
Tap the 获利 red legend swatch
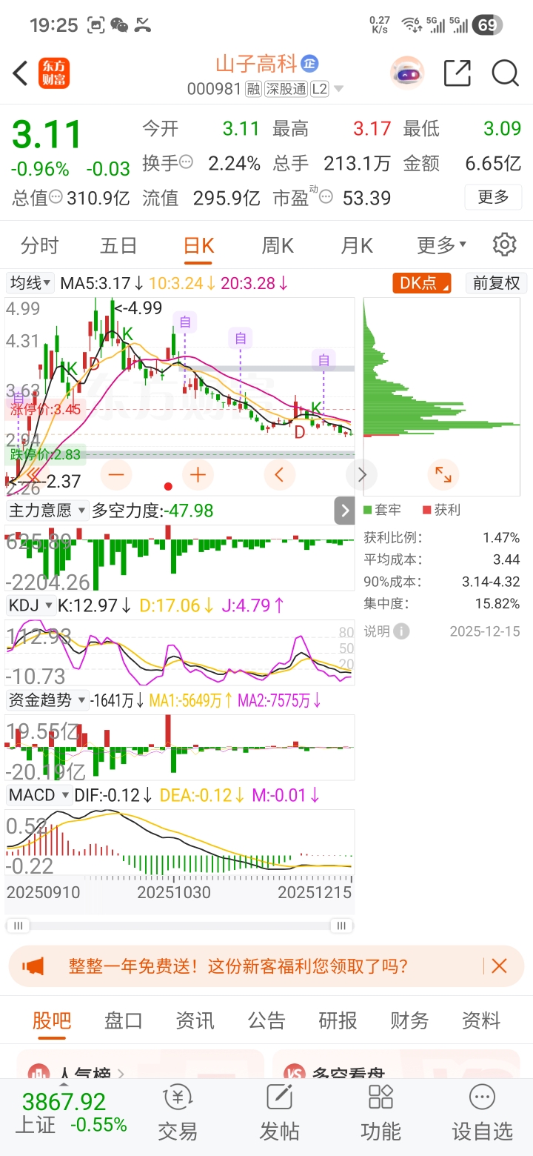tap(427, 510)
